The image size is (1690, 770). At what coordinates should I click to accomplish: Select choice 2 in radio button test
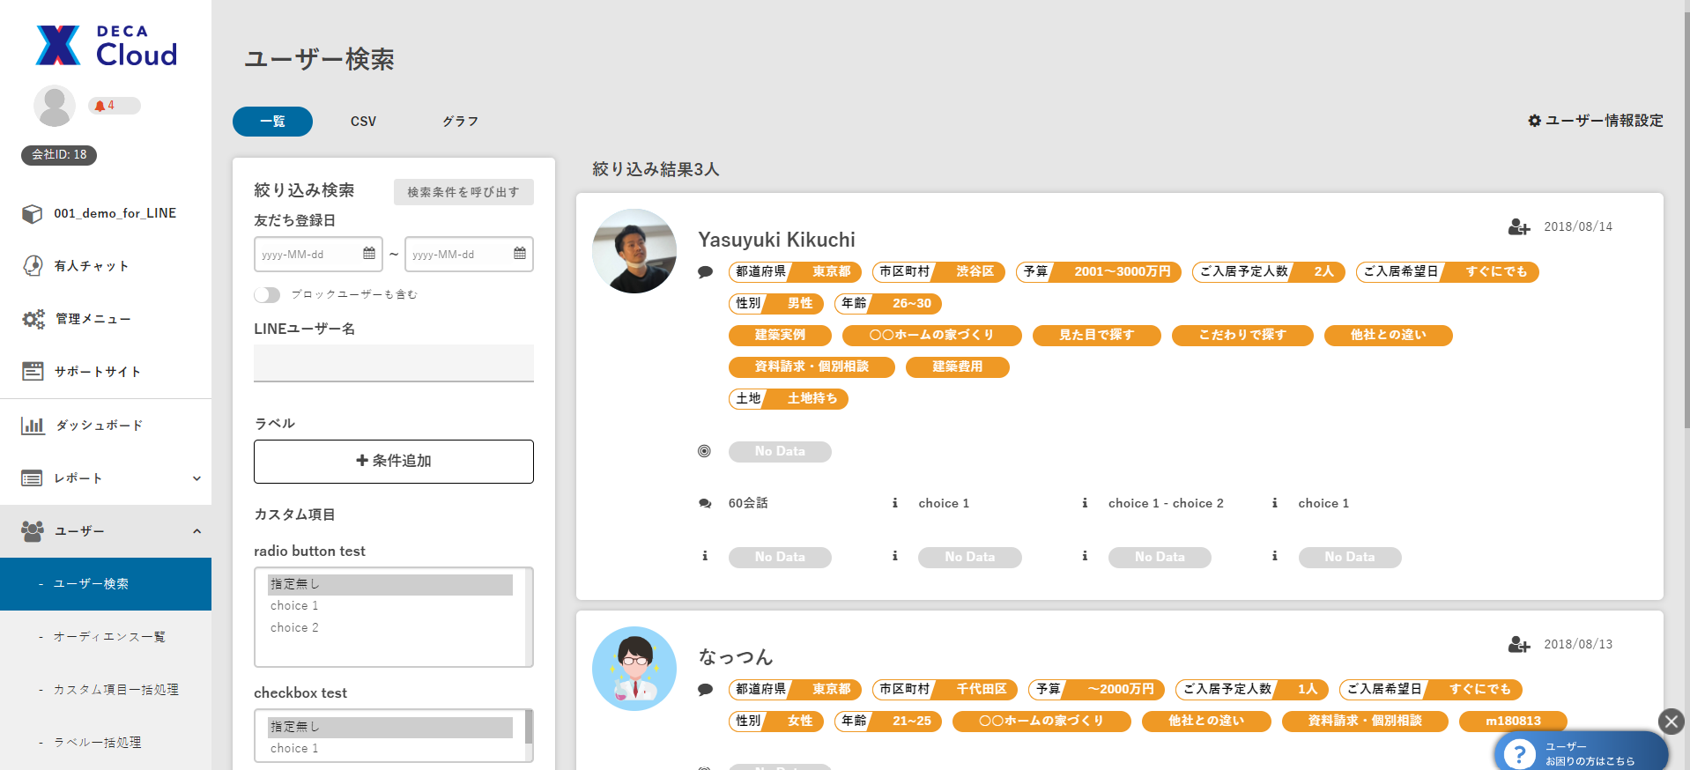tap(390, 628)
